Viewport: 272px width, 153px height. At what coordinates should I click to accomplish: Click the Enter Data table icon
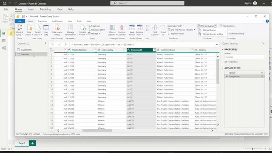click(x=46, y=28)
